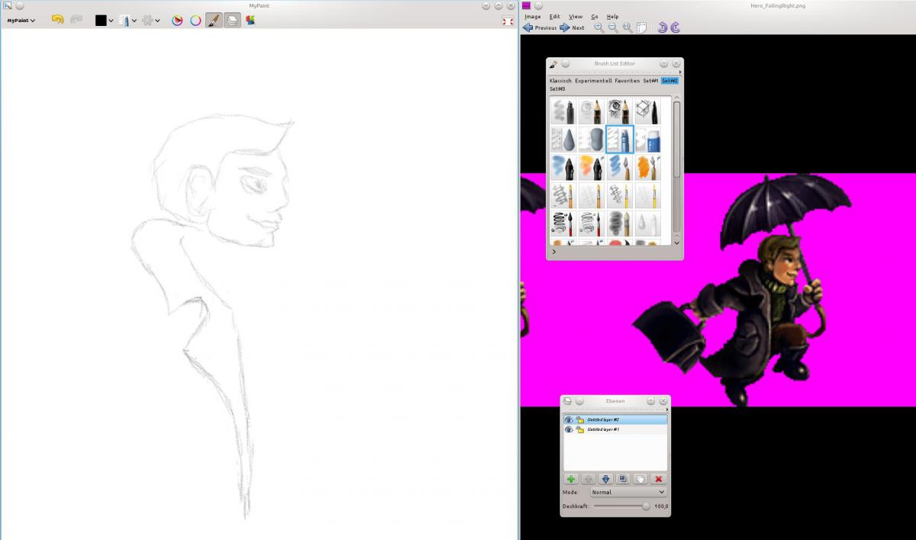Rotate image left with purple arrow
Image resolution: width=916 pixels, height=540 pixels.
coord(662,27)
